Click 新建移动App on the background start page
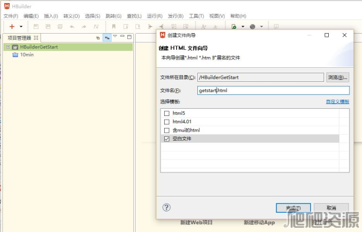 (259, 222)
